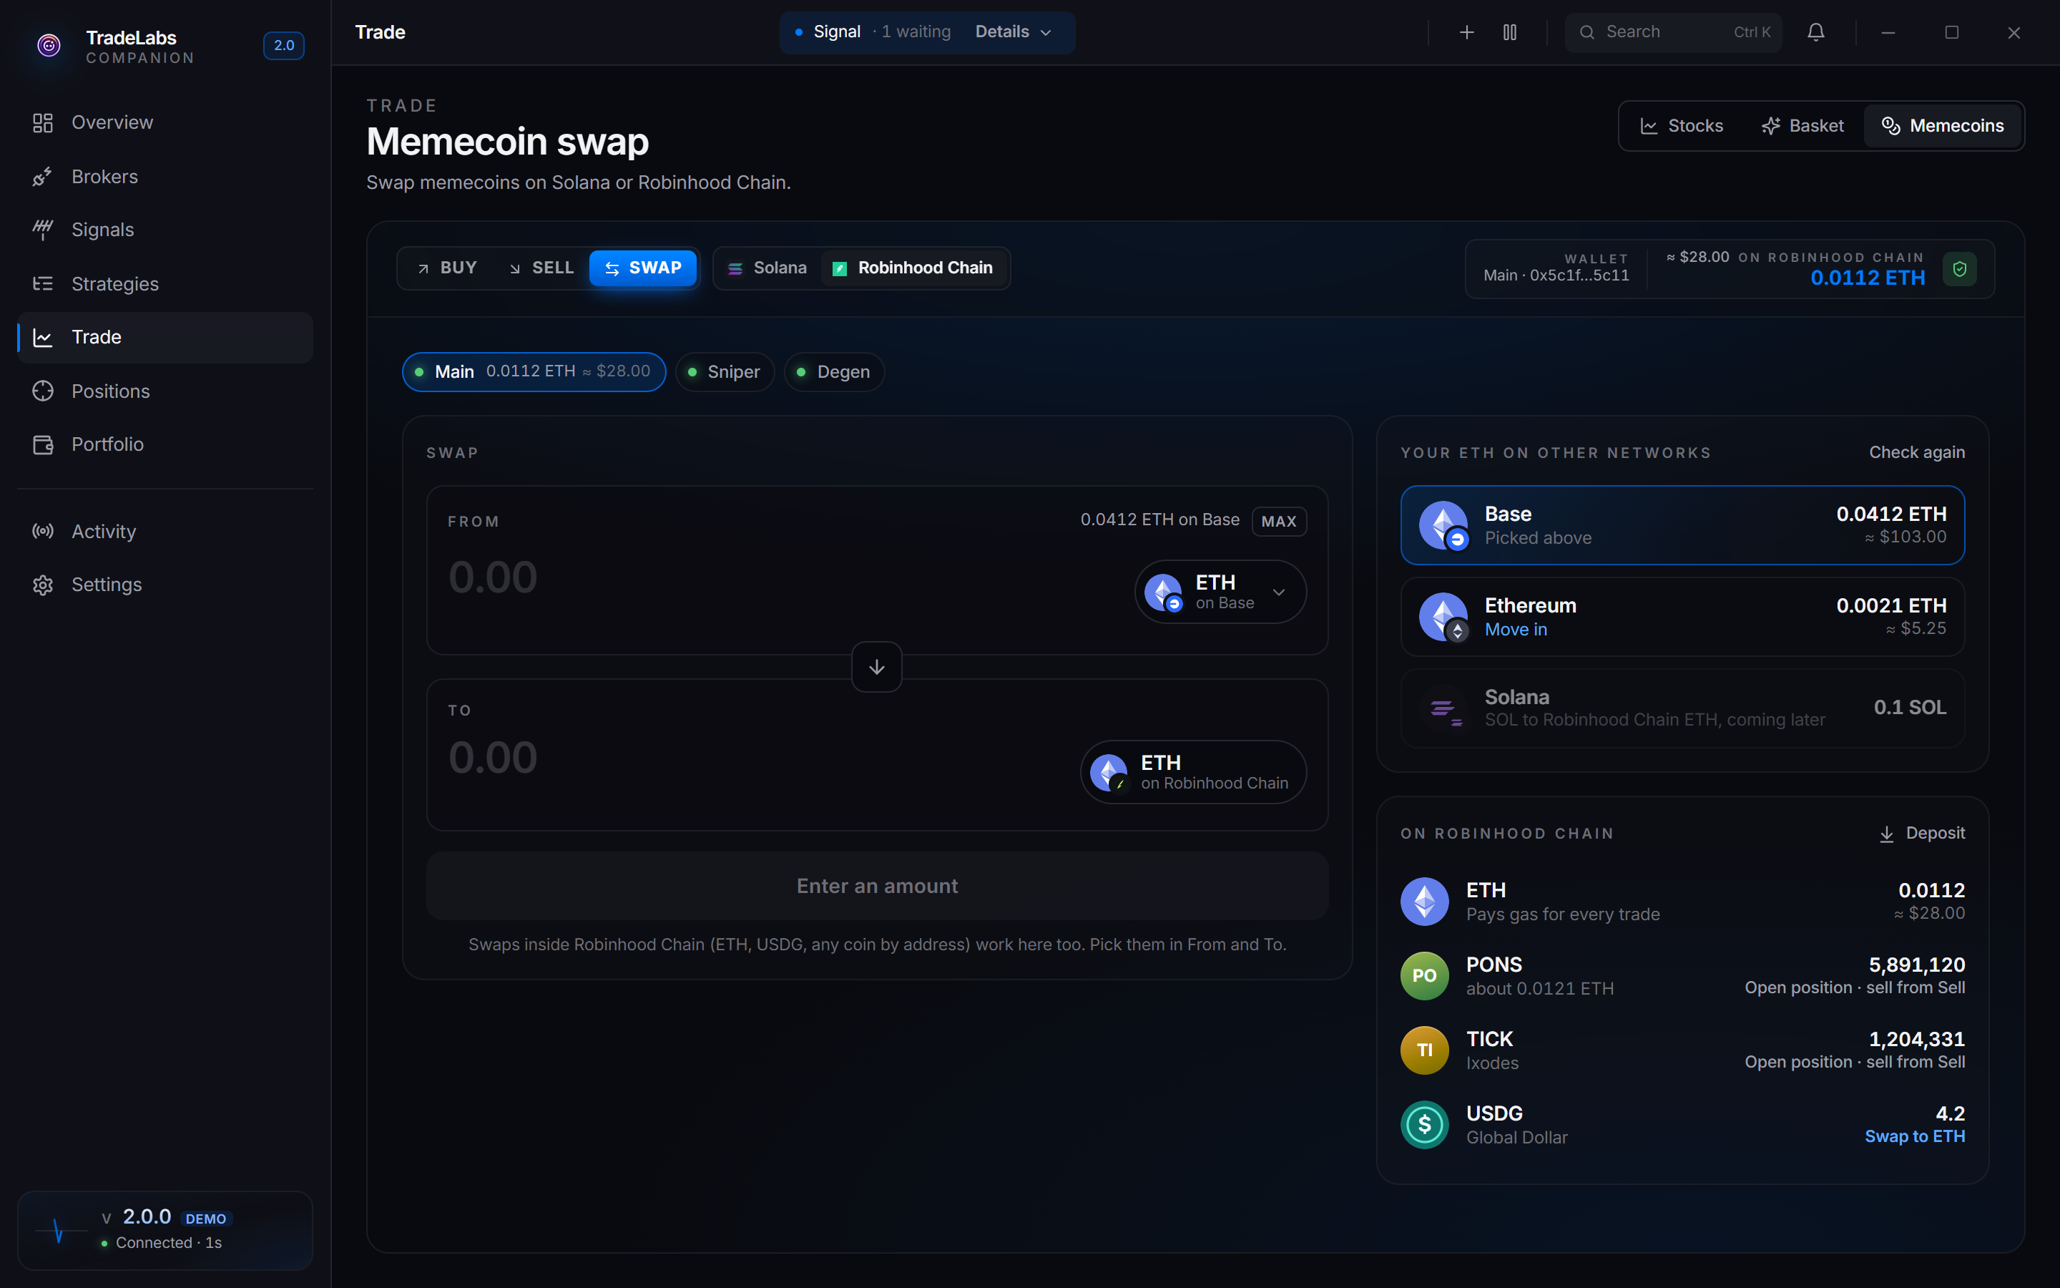This screenshot has width=2060, height=1288.
Task: Click Move in on Ethereum
Action: pyautogui.click(x=1515, y=630)
